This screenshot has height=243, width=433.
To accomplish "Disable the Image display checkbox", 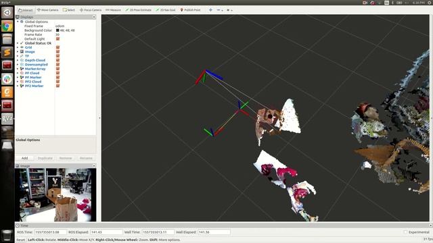I will 58,51.
